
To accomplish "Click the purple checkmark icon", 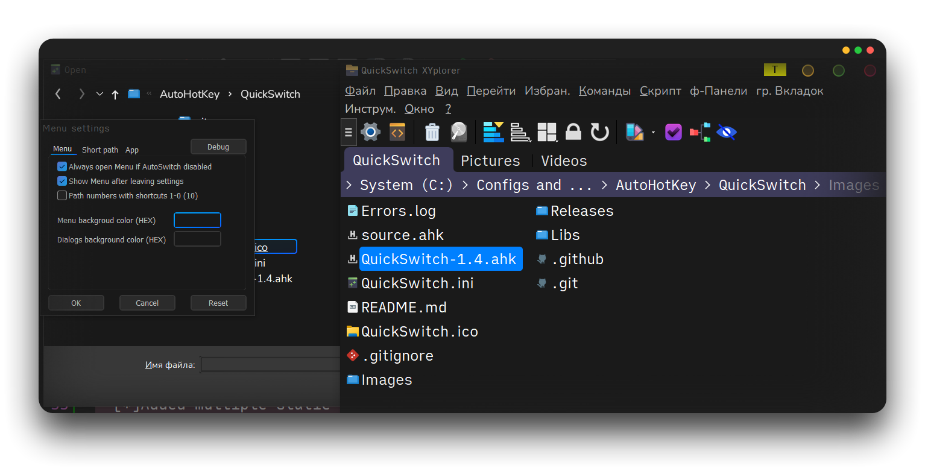I will [673, 132].
